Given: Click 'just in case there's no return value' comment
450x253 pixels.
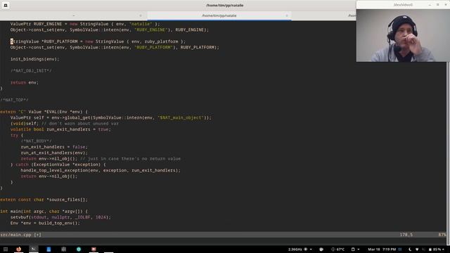Looking at the screenshot, I should (131, 159).
